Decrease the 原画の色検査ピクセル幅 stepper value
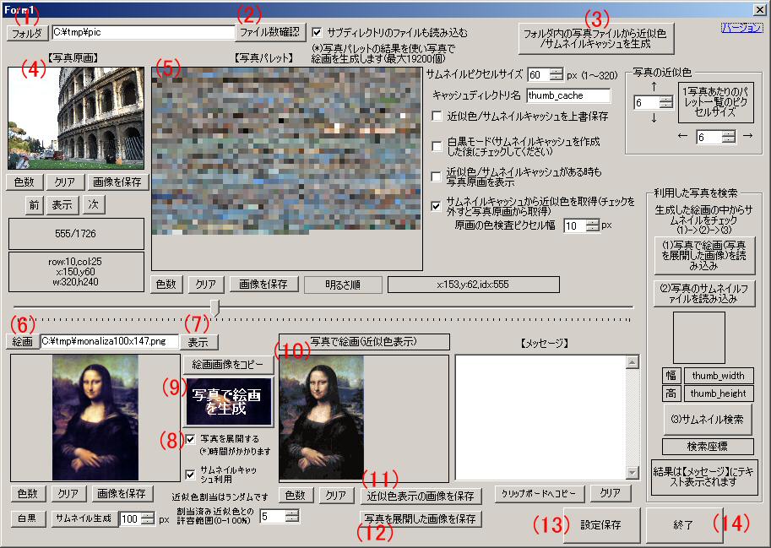771x548 pixels. [592, 230]
